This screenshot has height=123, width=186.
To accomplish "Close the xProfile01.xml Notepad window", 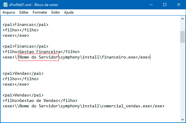I will tap(178, 5).
